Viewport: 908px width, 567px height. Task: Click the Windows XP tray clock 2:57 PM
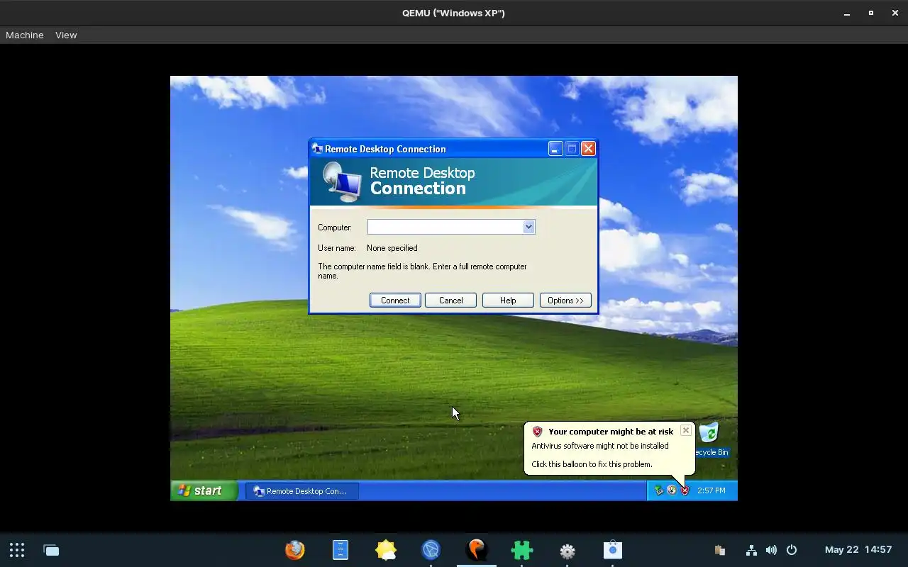point(711,490)
